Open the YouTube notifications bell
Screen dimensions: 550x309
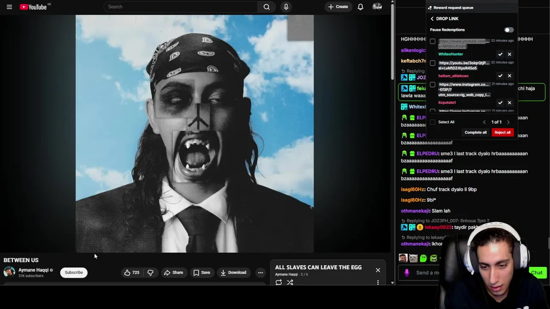pyautogui.click(x=361, y=7)
